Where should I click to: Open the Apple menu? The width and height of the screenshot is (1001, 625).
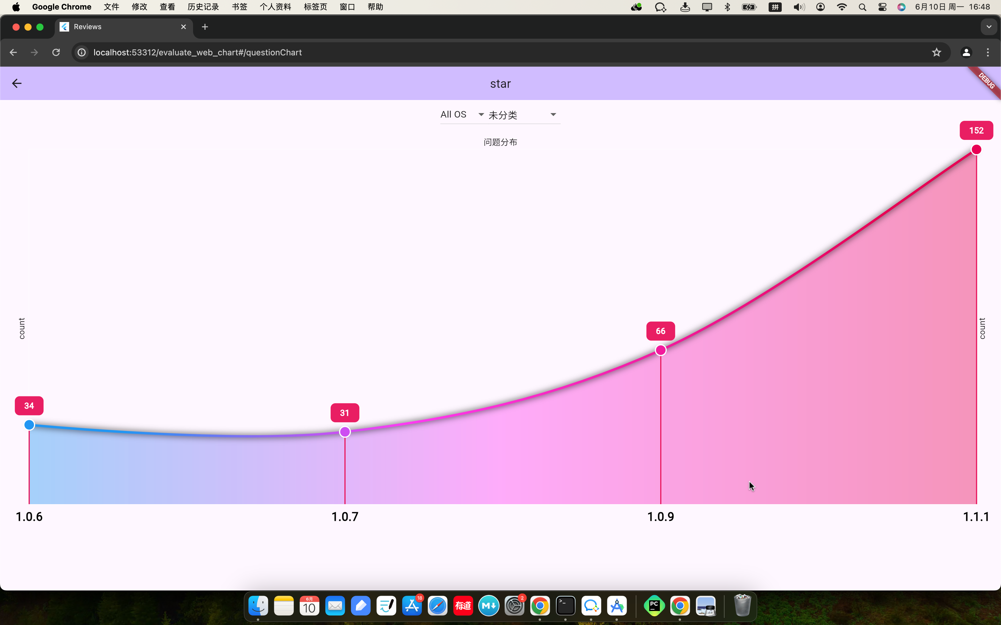pos(16,7)
